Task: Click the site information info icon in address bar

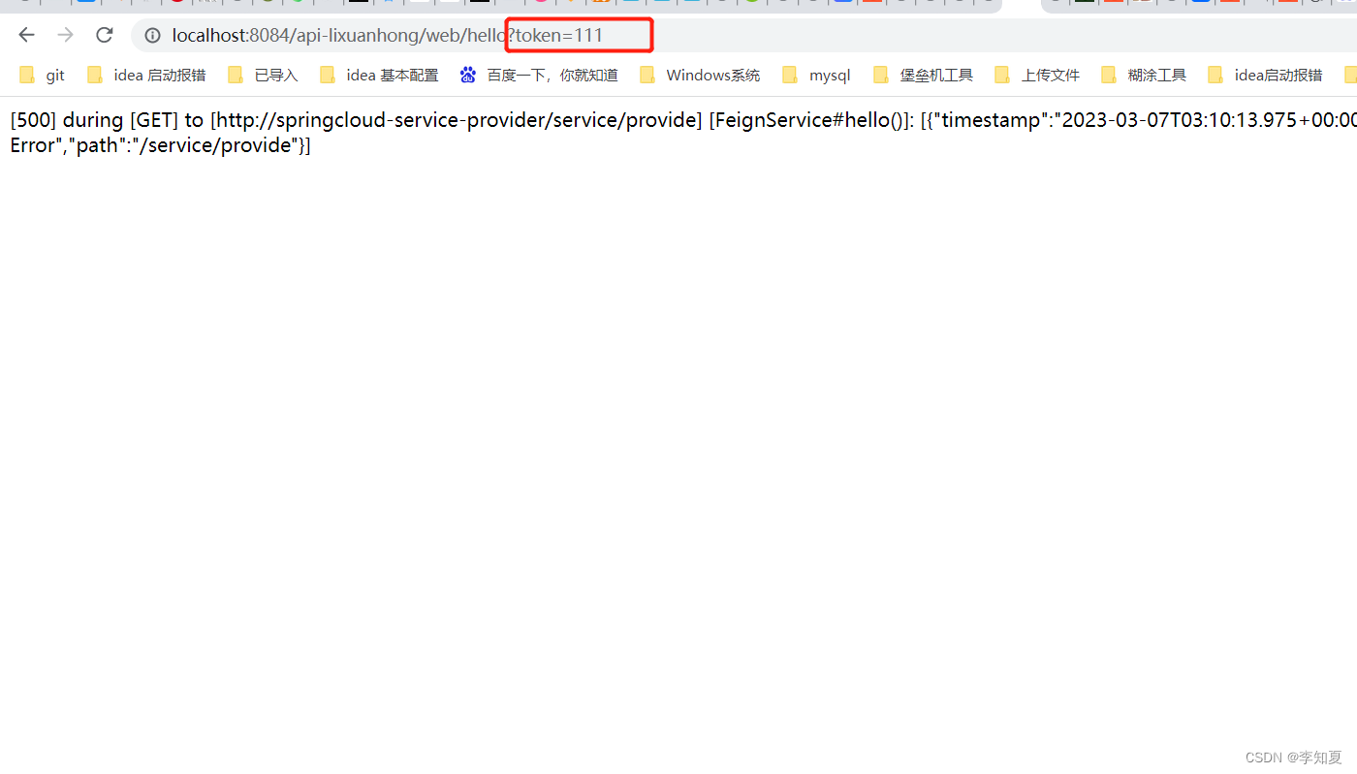Action: [x=152, y=35]
